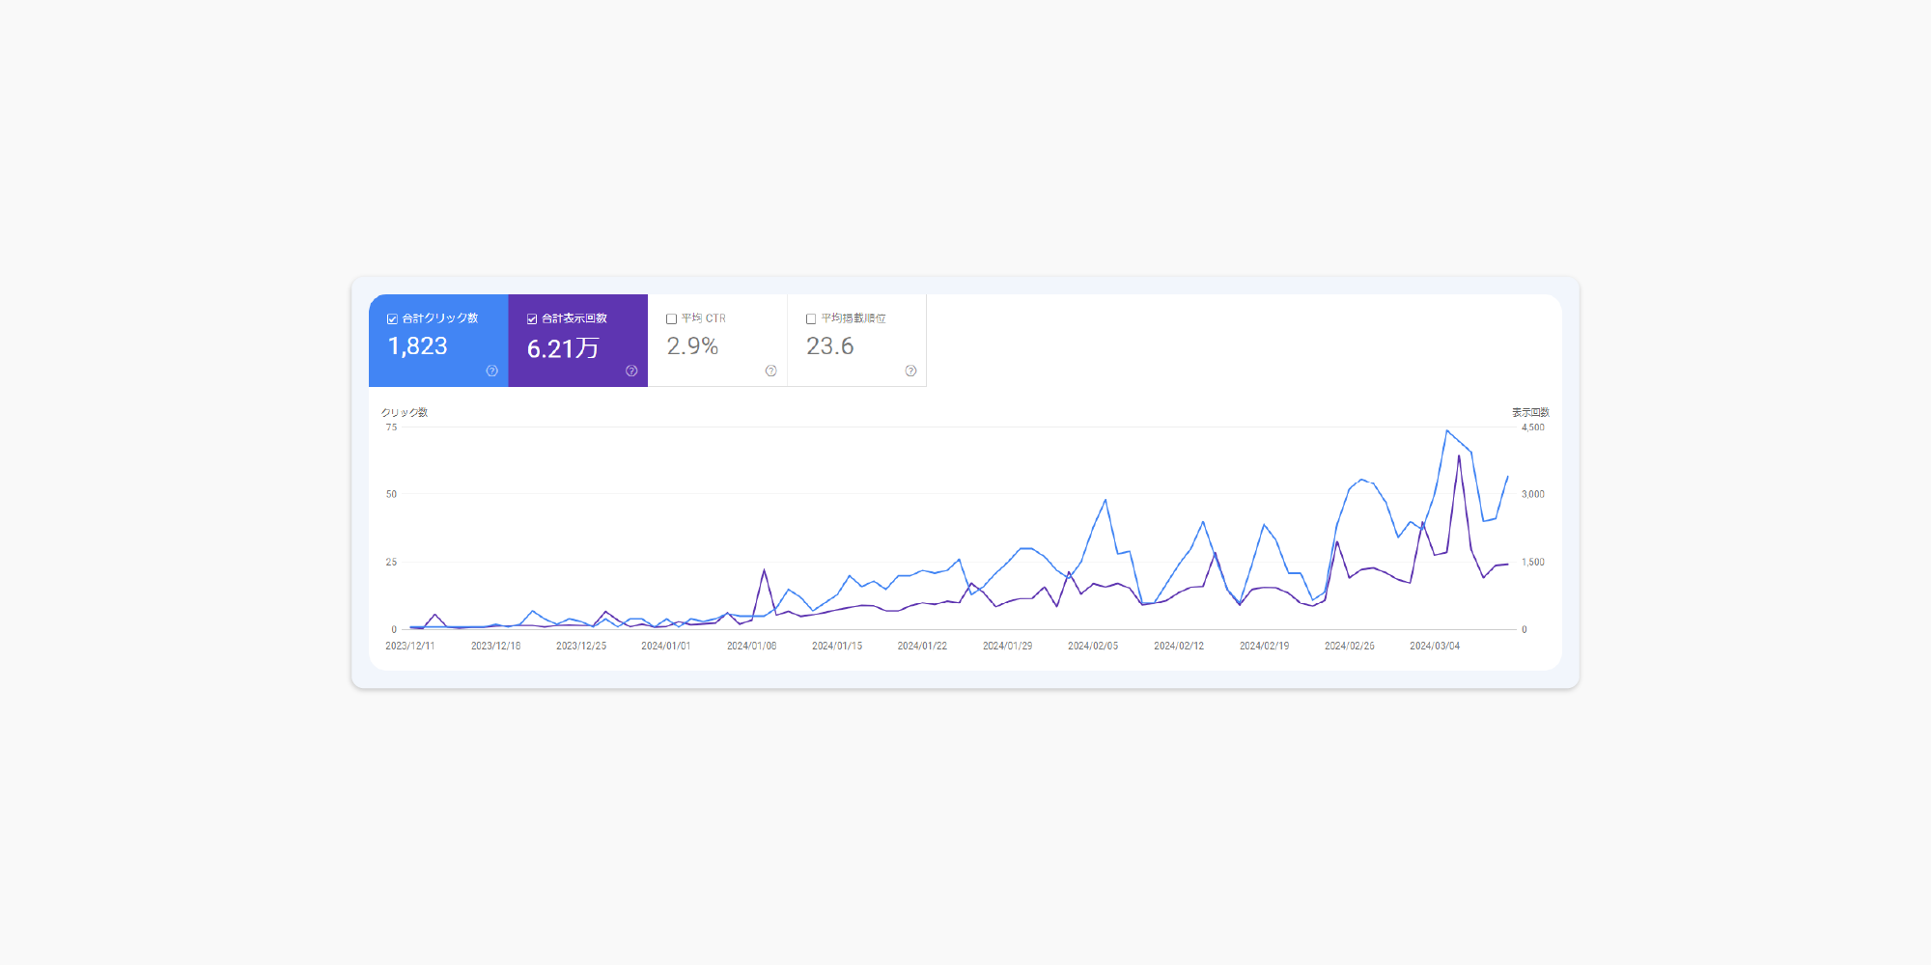Select the 23.6 average position value

point(830,346)
